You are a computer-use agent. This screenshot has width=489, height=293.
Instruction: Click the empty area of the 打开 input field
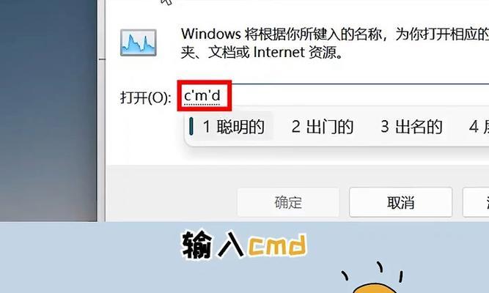pyautogui.click(x=360, y=96)
